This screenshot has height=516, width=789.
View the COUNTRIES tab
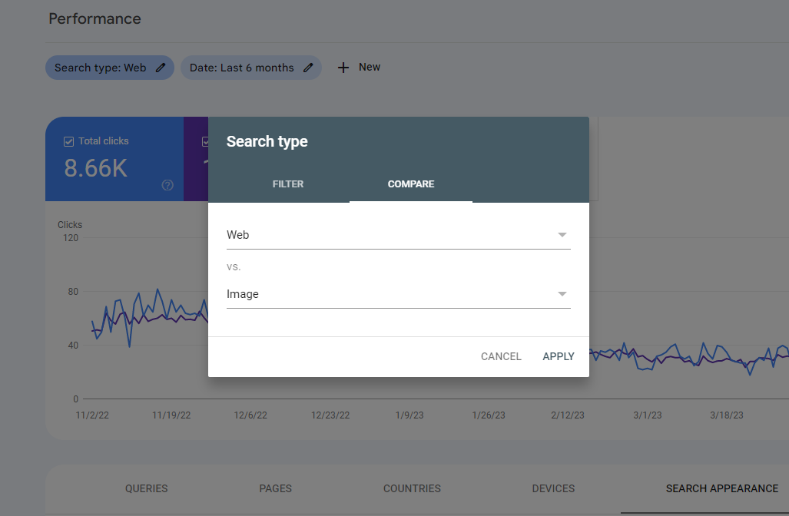coord(412,488)
